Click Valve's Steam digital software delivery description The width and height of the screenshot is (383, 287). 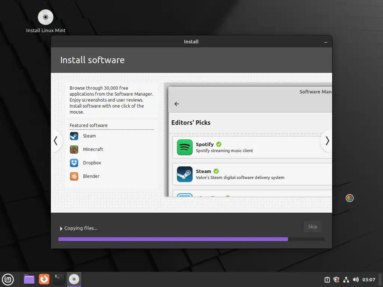click(240, 178)
